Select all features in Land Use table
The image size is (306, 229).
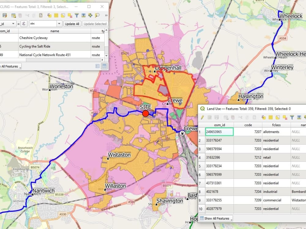[x=271, y=117]
